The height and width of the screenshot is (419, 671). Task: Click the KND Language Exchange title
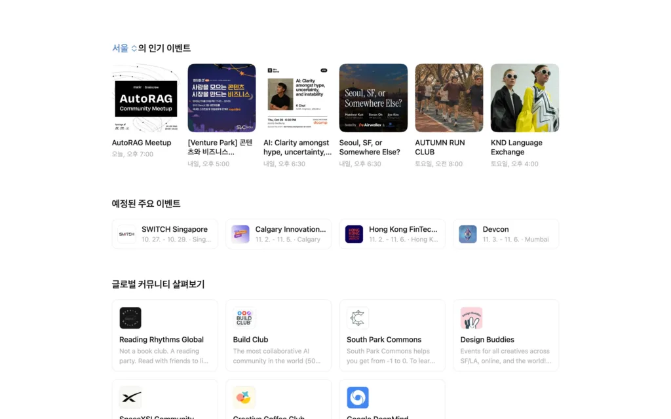pyautogui.click(x=516, y=147)
